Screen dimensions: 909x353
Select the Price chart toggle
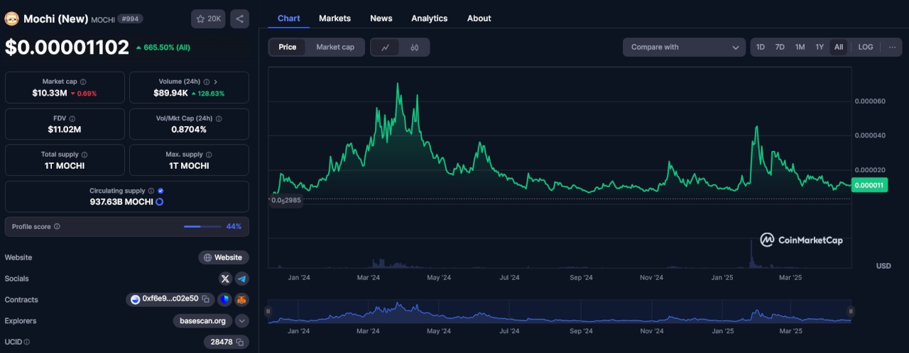[x=288, y=47]
